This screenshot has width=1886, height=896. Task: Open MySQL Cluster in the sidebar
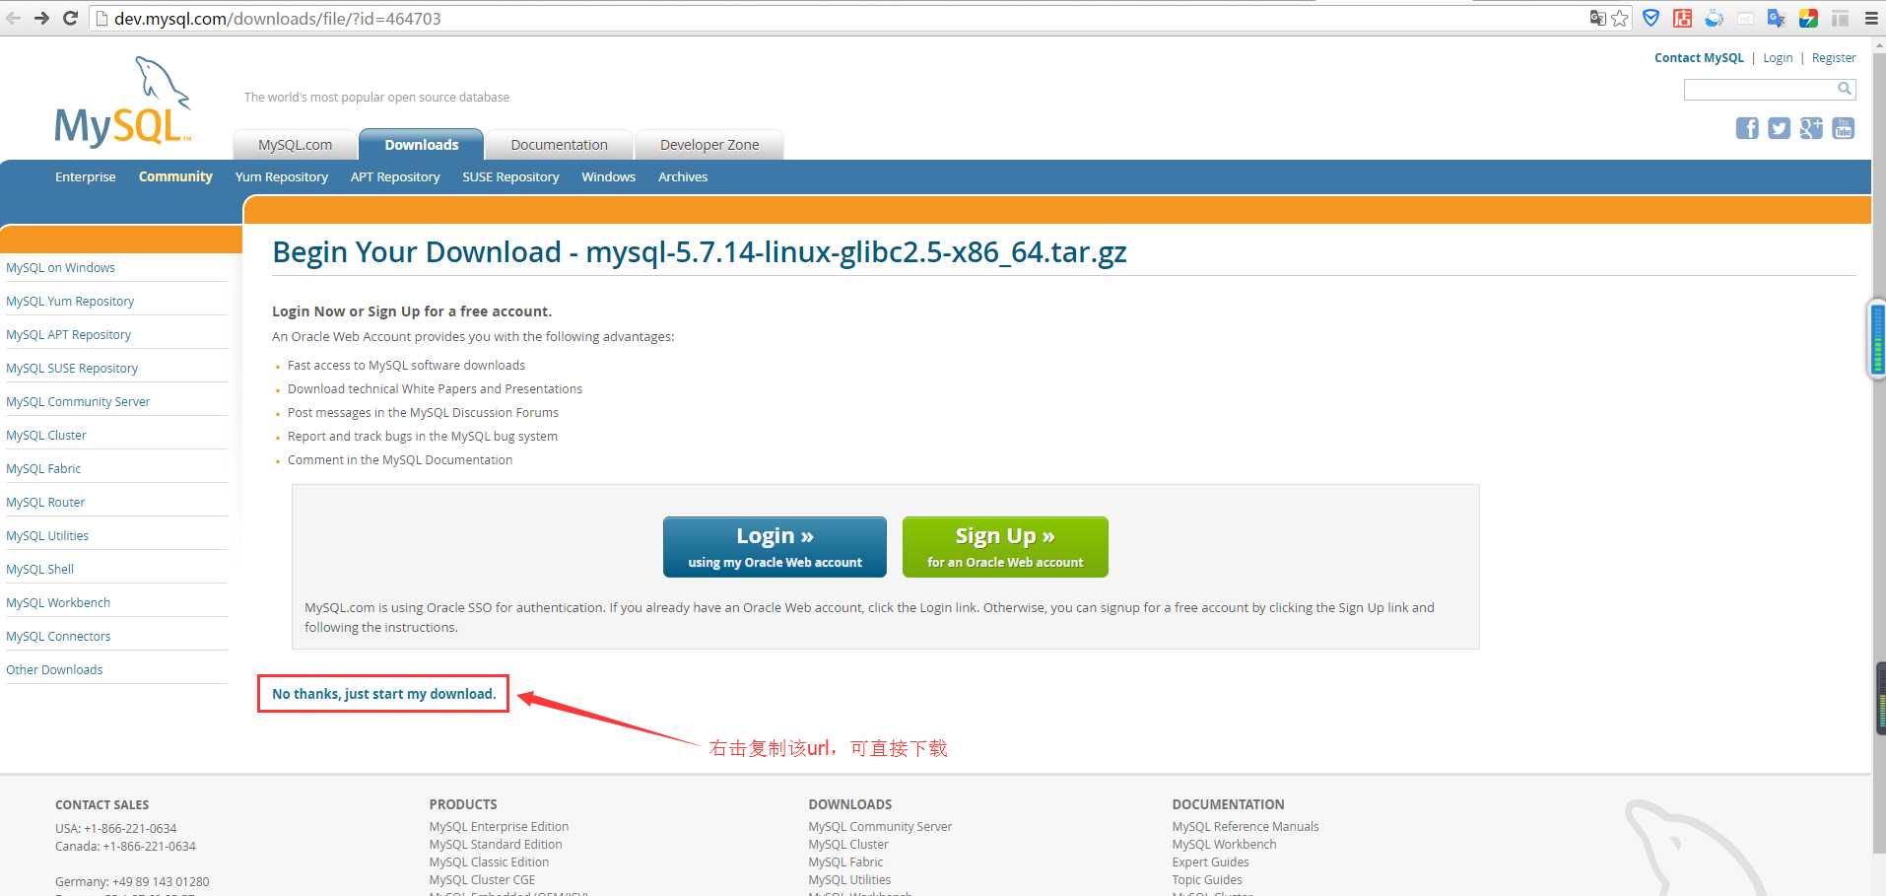click(46, 436)
